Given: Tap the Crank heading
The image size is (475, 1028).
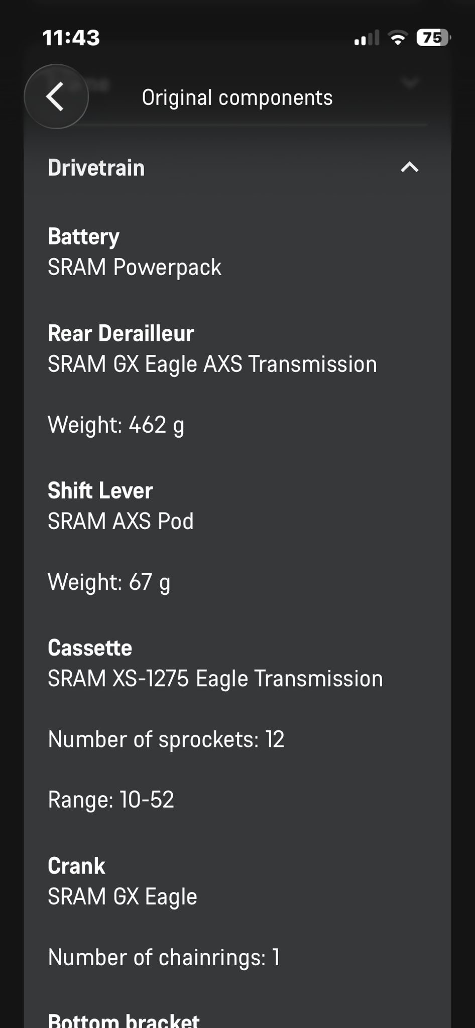Looking at the screenshot, I should [76, 866].
